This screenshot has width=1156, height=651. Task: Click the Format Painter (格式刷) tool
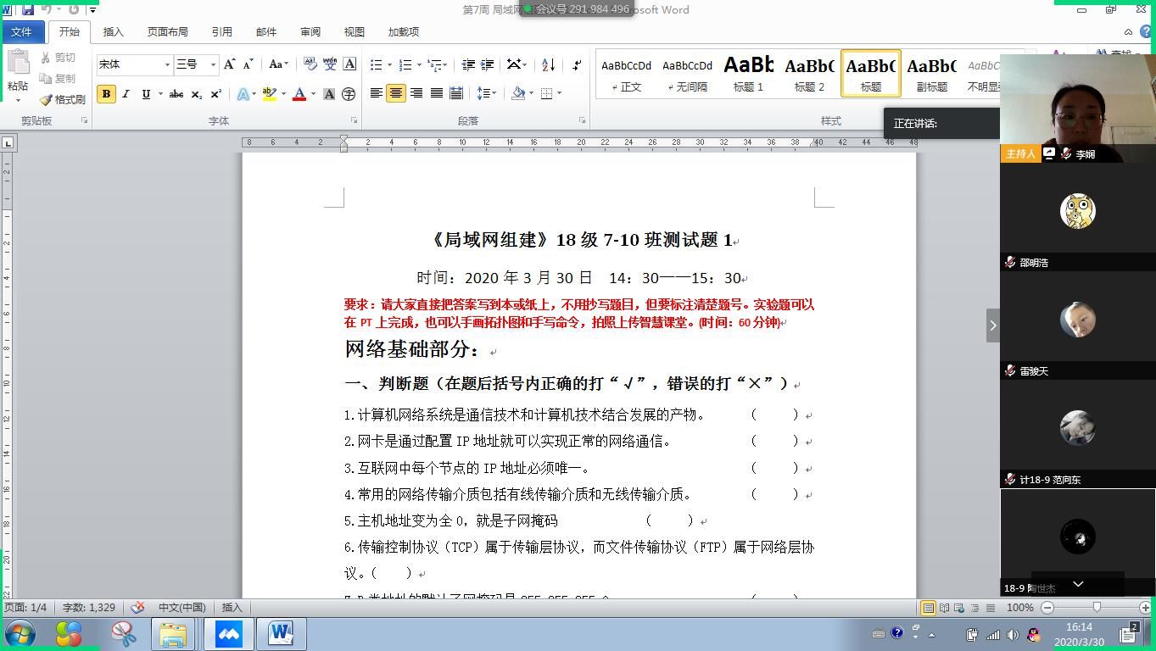coord(63,99)
